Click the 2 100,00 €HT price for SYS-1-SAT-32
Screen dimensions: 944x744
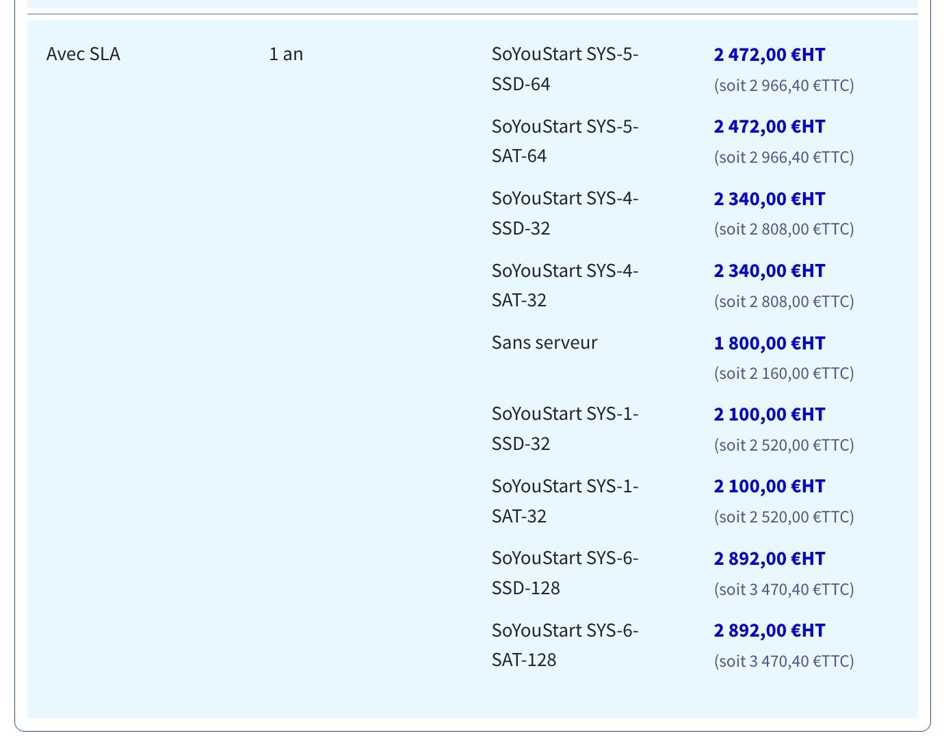(770, 486)
